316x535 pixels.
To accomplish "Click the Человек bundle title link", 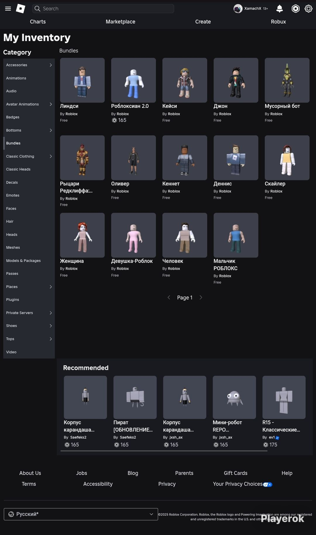I will point(173,261).
